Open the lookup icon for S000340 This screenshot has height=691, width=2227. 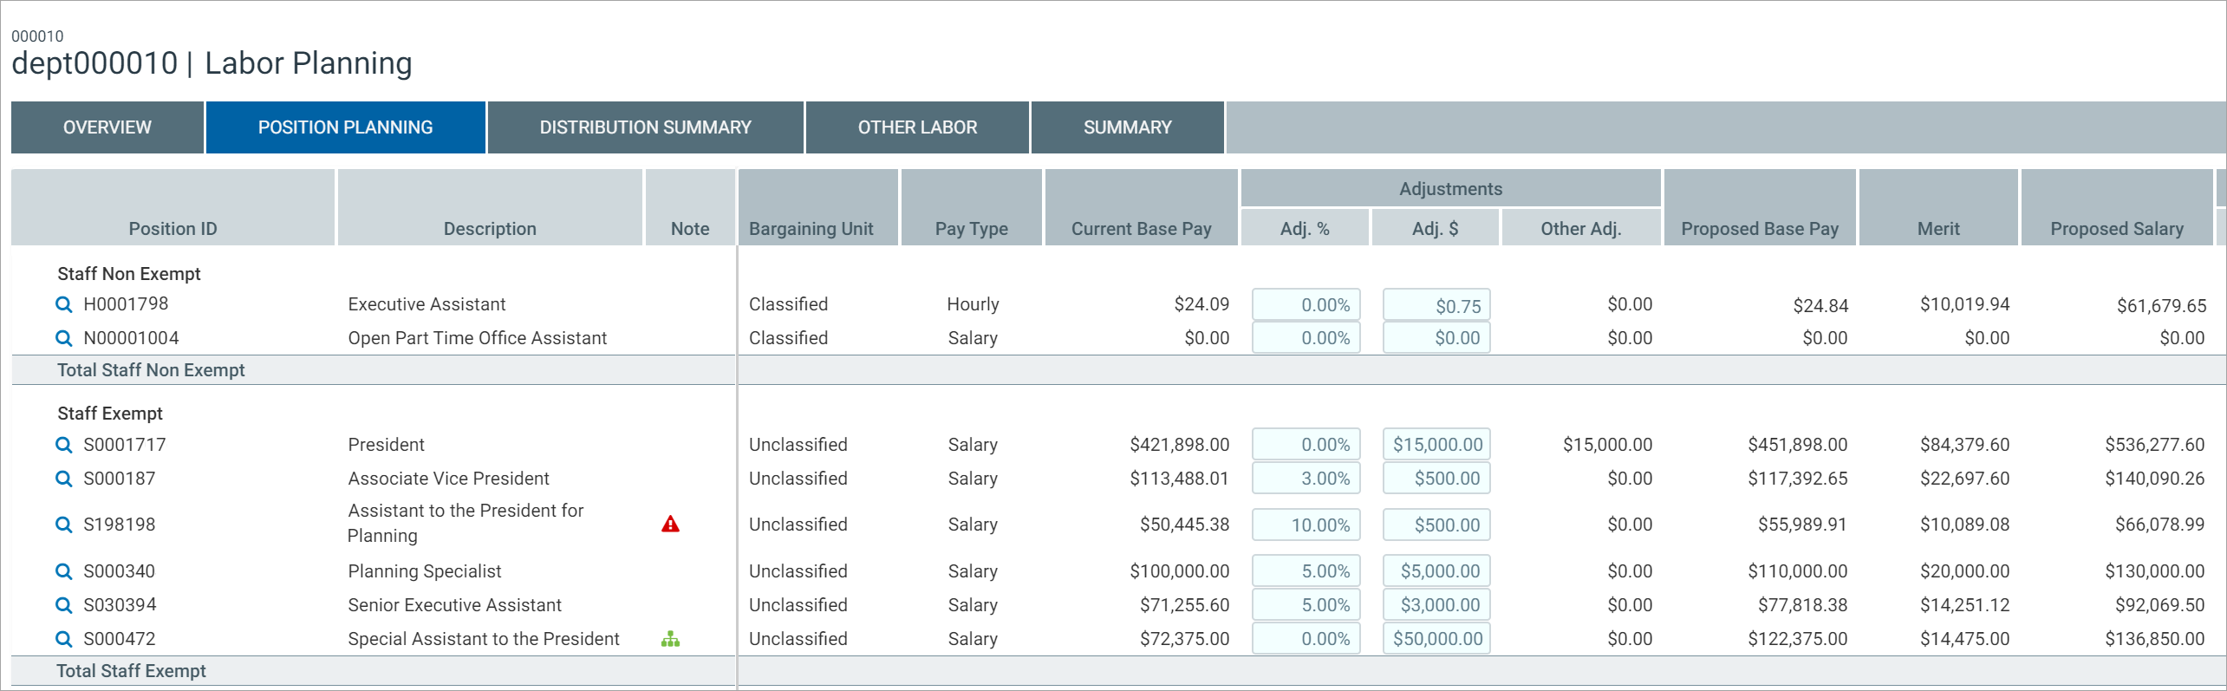(63, 571)
